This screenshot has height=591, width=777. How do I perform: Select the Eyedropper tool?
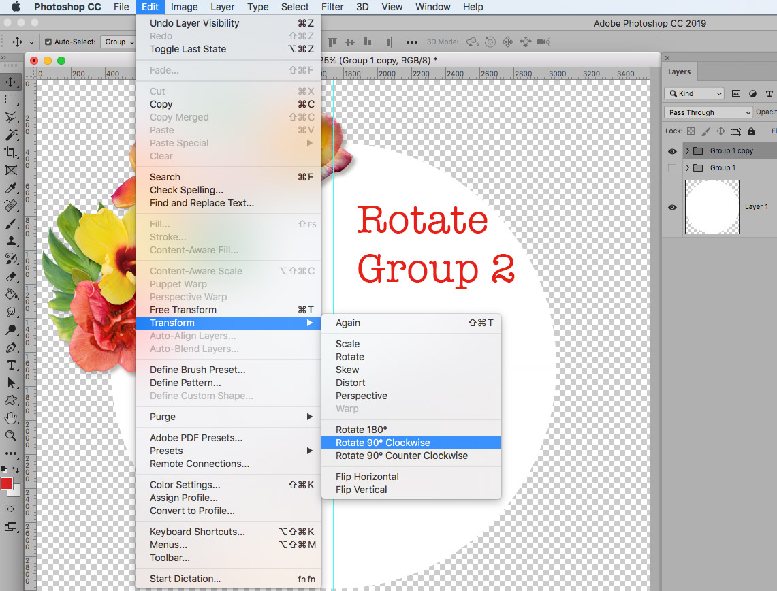click(10, 188)
